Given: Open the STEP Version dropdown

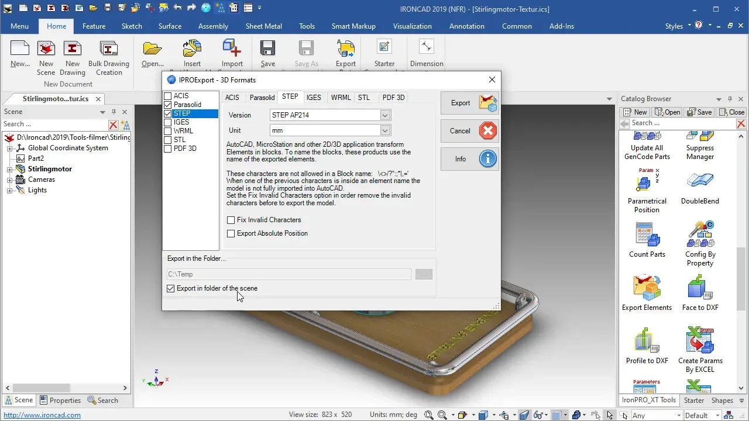Looking at the screenshot, I should click(385, 115).
